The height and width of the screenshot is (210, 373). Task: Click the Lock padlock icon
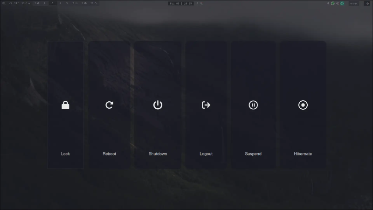[65, 105]
